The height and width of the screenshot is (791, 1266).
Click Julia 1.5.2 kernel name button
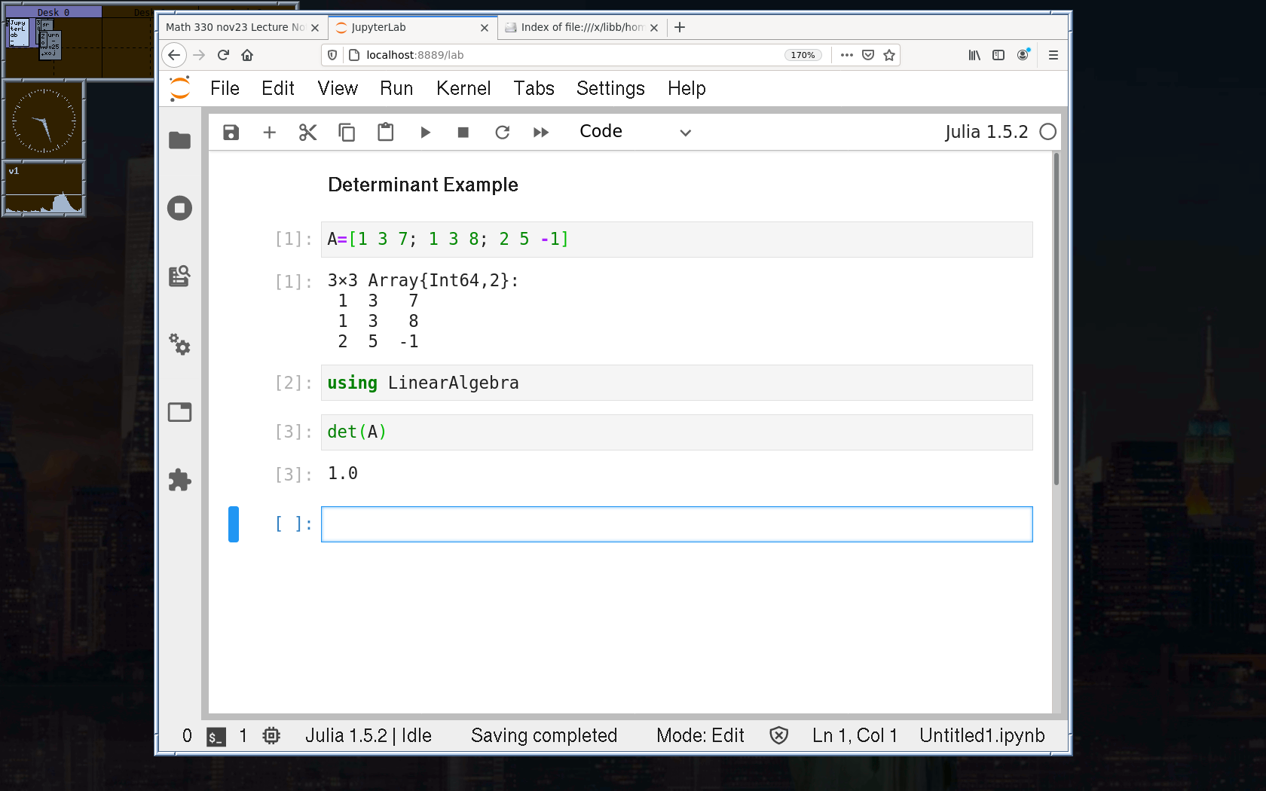point(986,132)
